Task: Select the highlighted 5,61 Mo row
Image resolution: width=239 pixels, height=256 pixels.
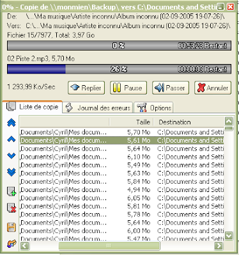Action: [x=121, y=140]
